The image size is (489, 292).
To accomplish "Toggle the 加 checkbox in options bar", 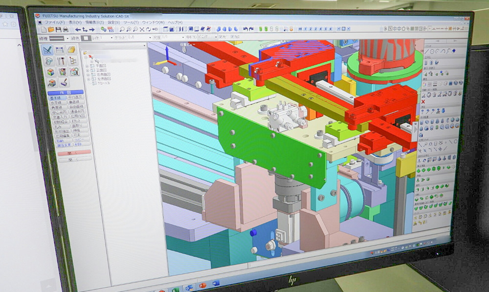I will pos(233,37).
